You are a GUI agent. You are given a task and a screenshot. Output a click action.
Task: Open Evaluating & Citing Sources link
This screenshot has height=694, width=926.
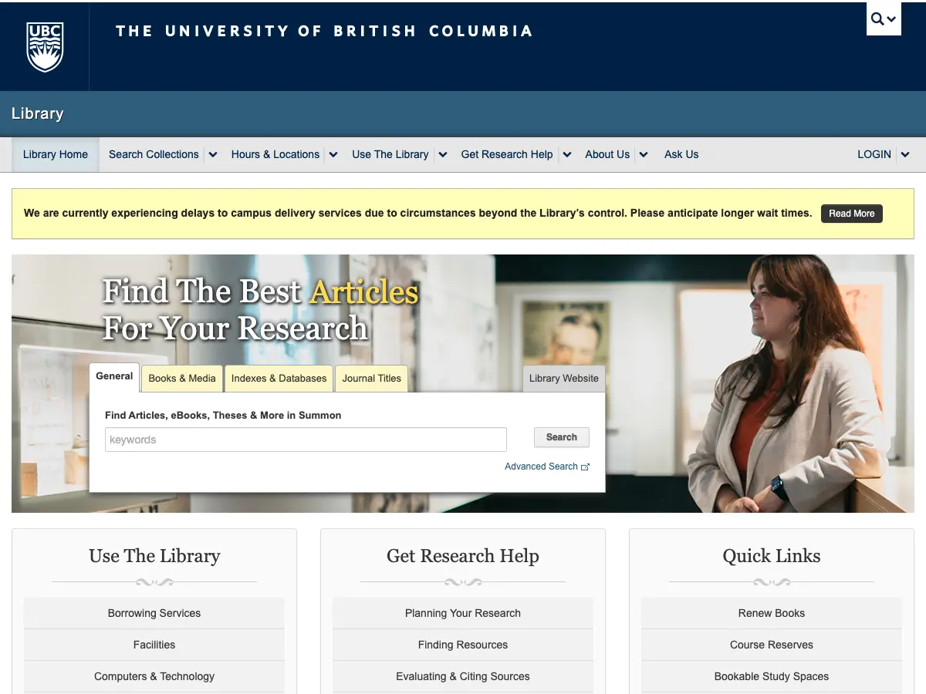463,676
